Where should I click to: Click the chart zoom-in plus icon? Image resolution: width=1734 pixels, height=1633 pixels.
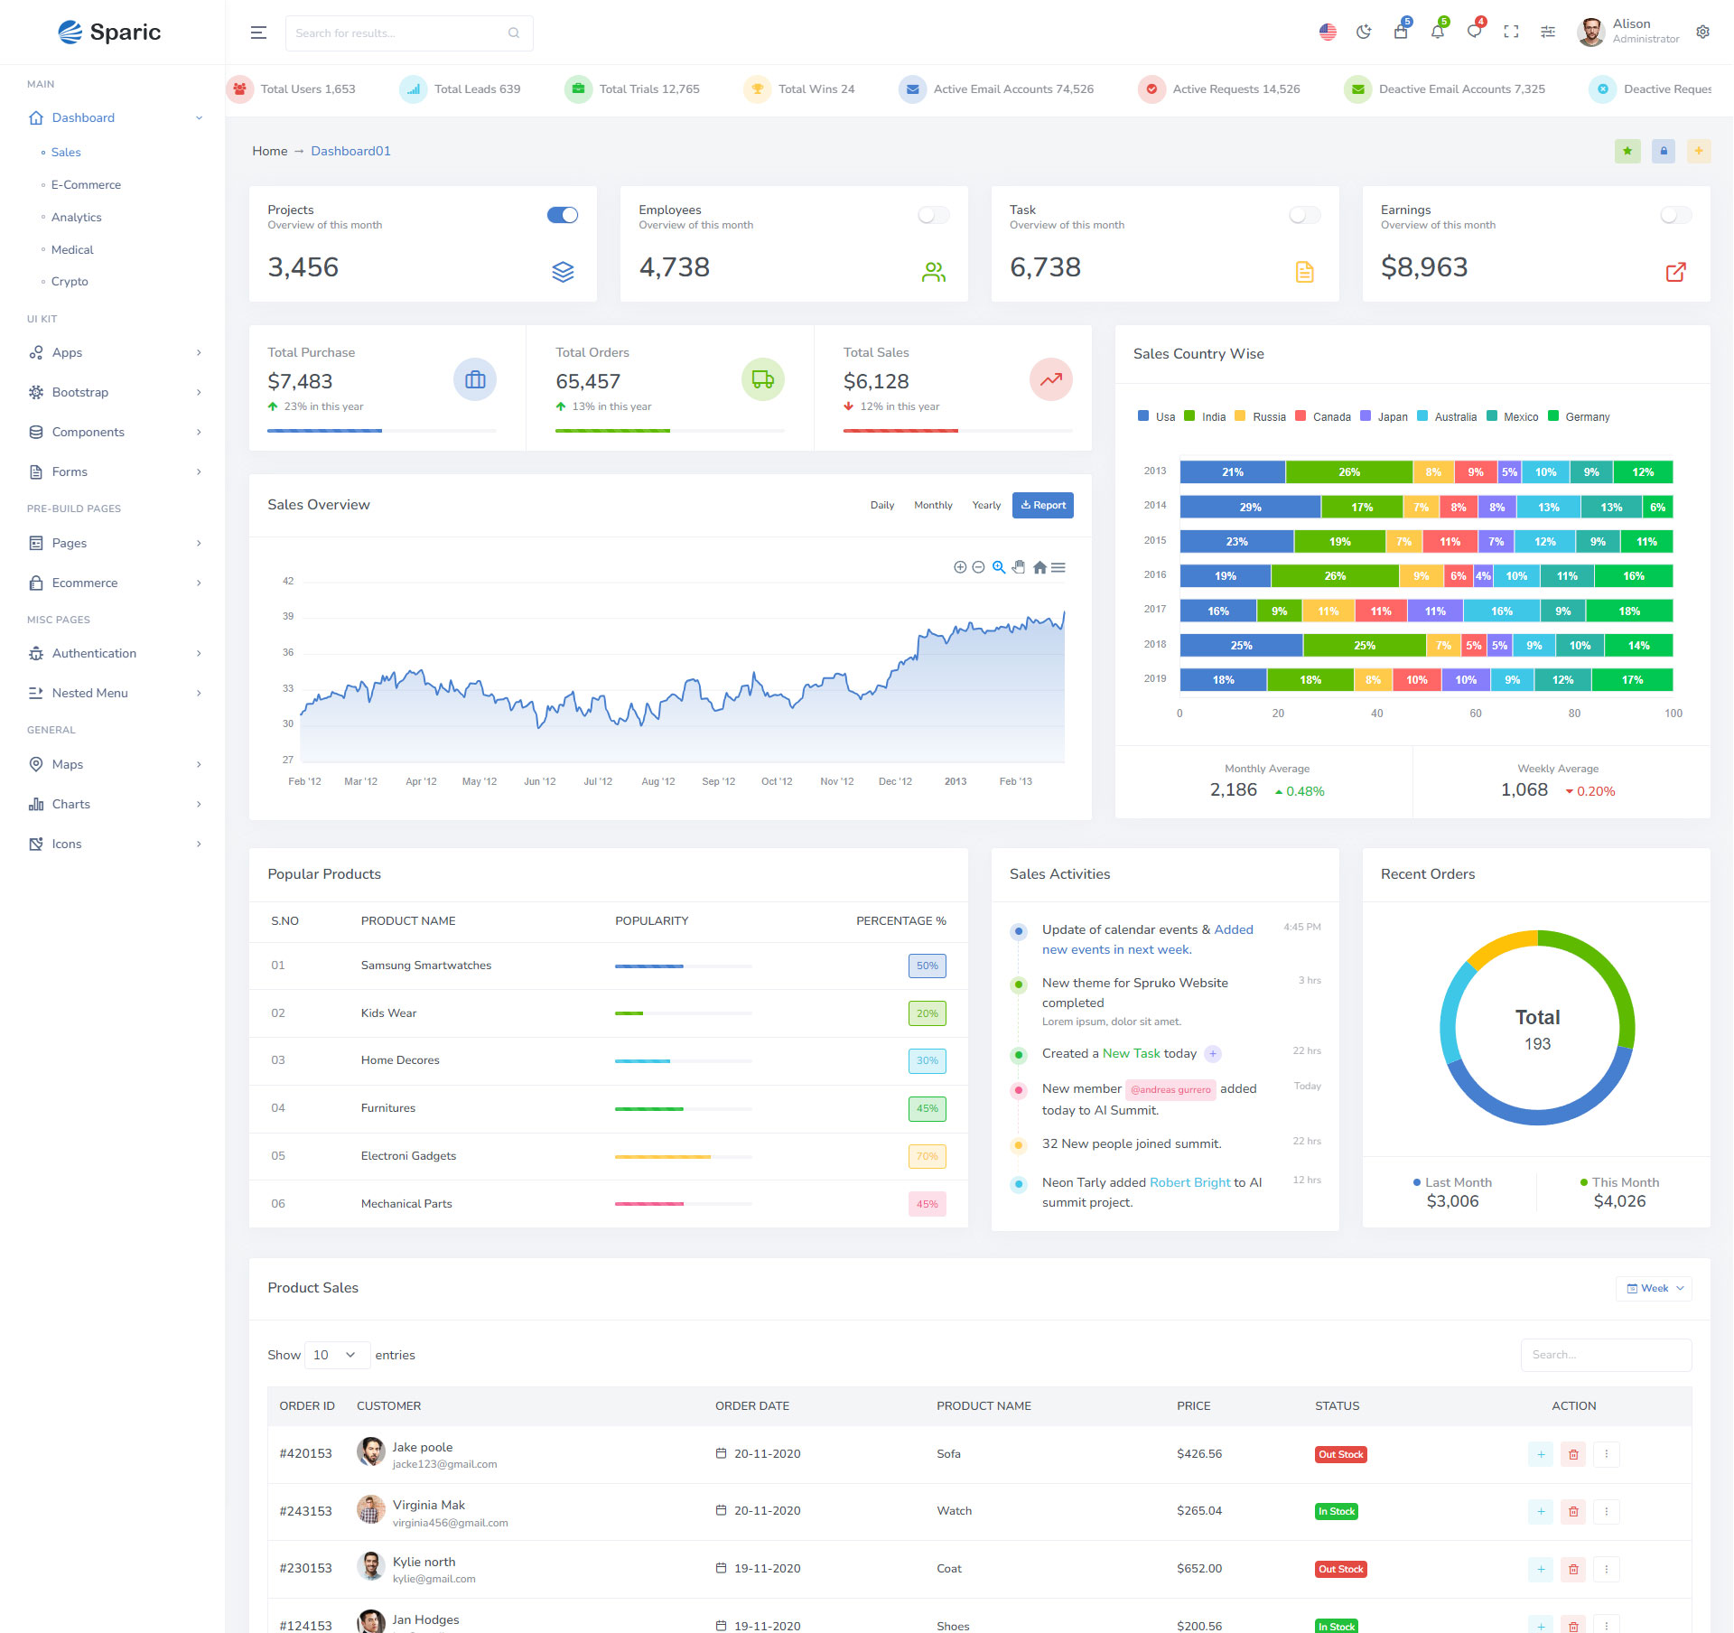(960, 567)
